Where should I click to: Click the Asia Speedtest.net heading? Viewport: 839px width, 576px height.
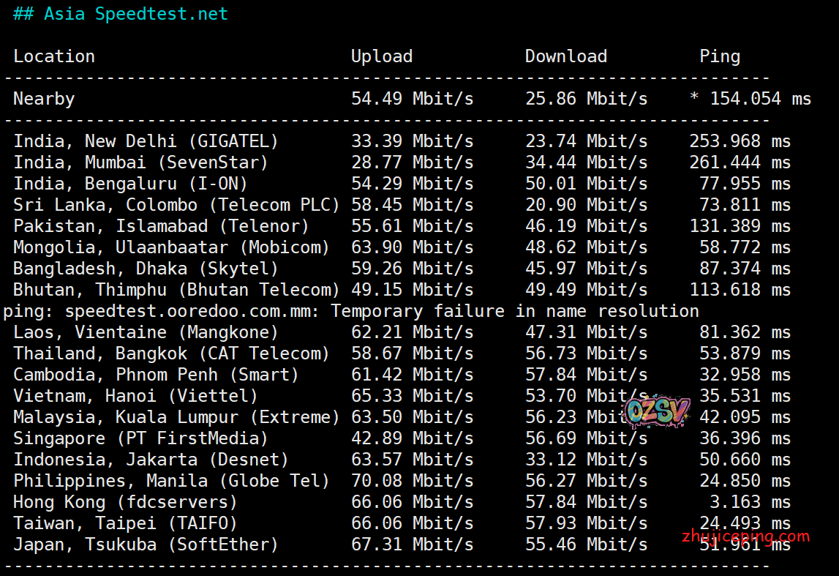pyautogui.click(x=121, y=14)
